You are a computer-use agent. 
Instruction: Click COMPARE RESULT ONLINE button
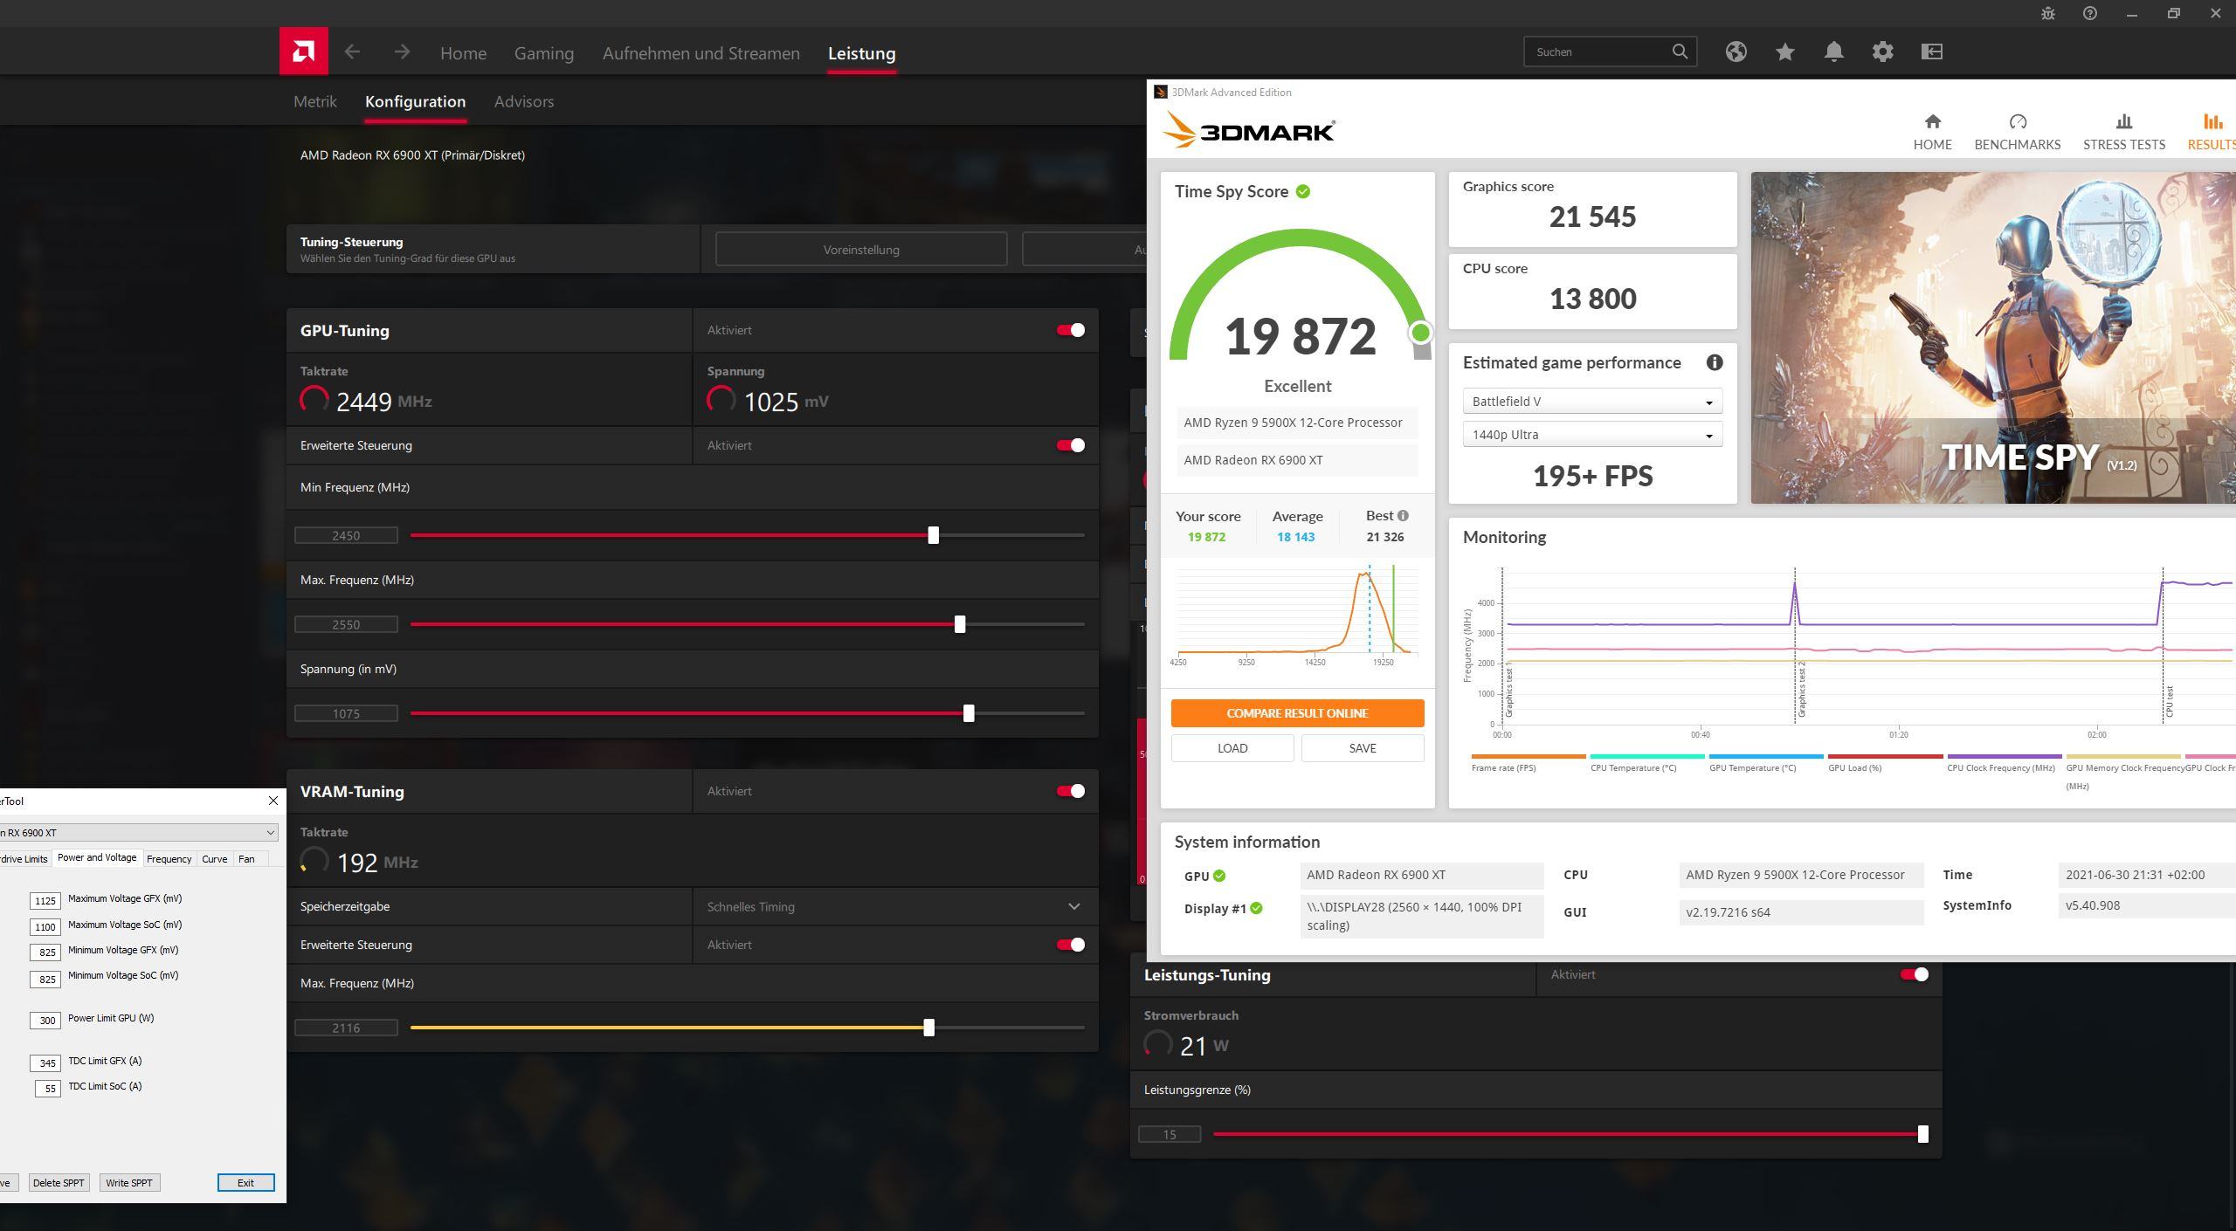coord(1297,713)
